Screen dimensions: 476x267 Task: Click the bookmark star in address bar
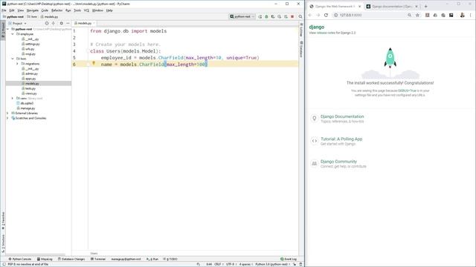tap(417, 15)
